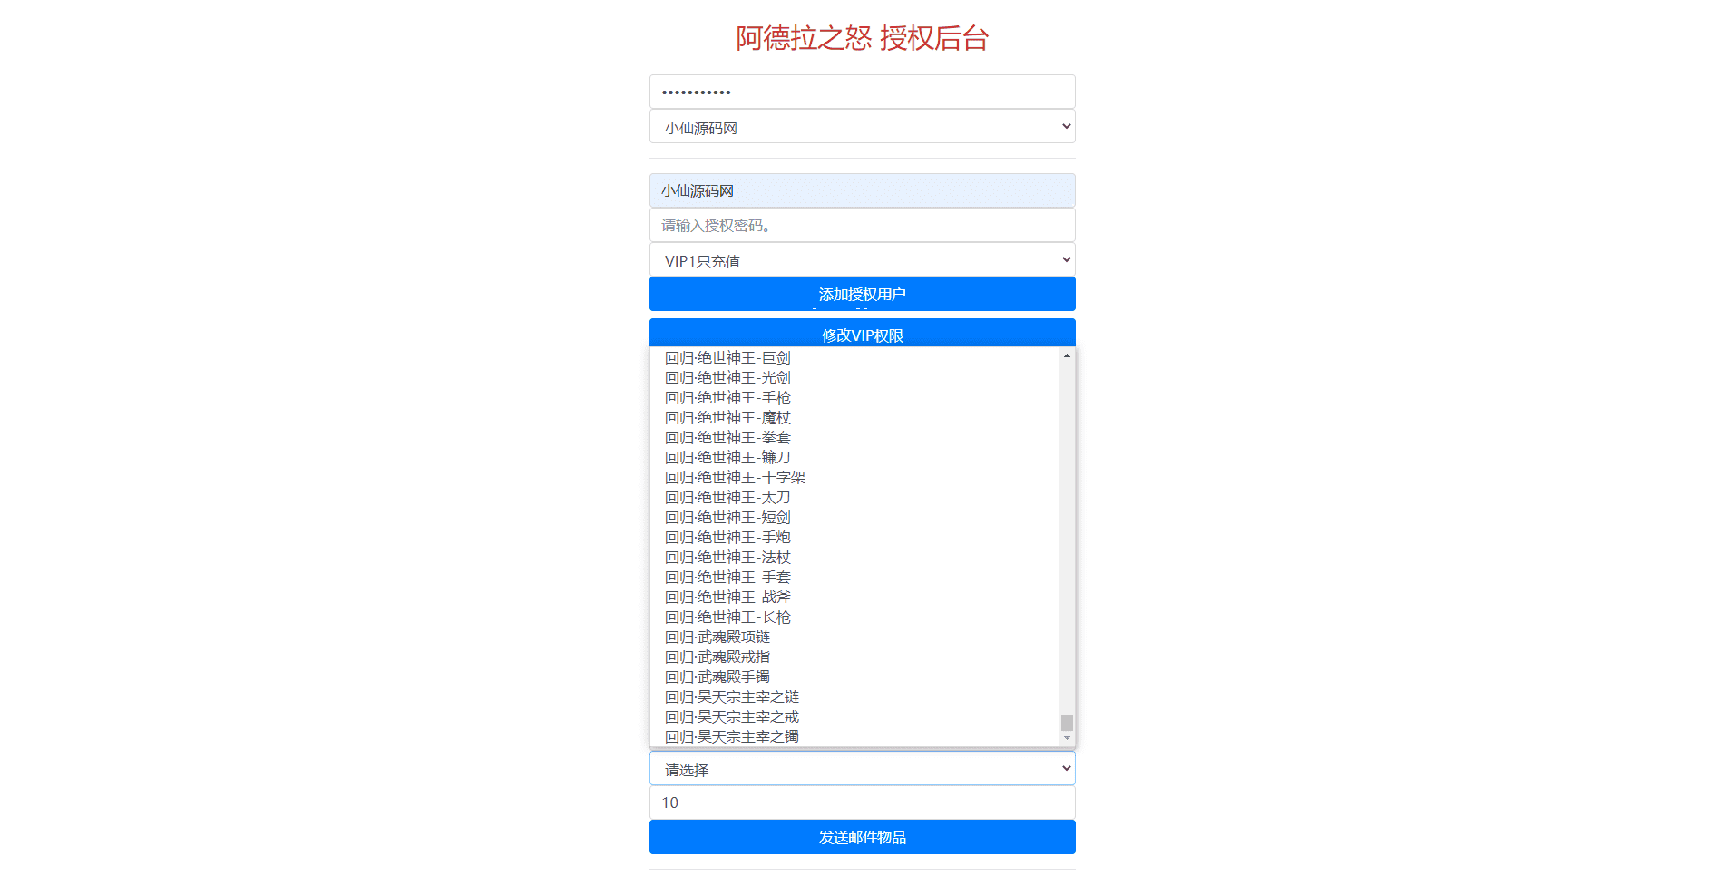Select 回归·昊天宗主宰之链 entry

pos(854,697)
